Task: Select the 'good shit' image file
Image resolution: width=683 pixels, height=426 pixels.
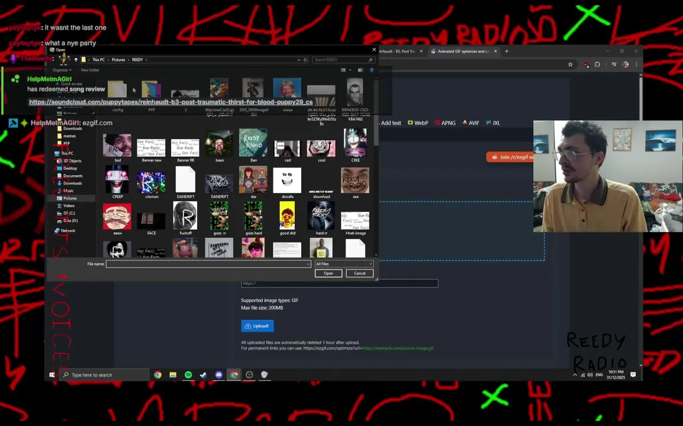Action: click(x=287, y=219)
